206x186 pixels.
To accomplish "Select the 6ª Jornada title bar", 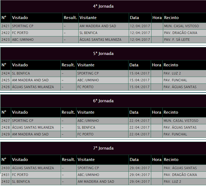I will (103, 101).
